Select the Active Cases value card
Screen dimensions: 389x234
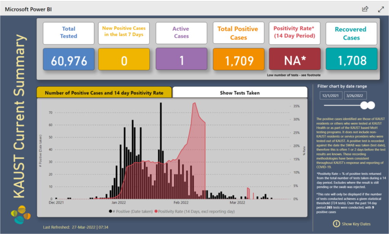pos(181,59)
